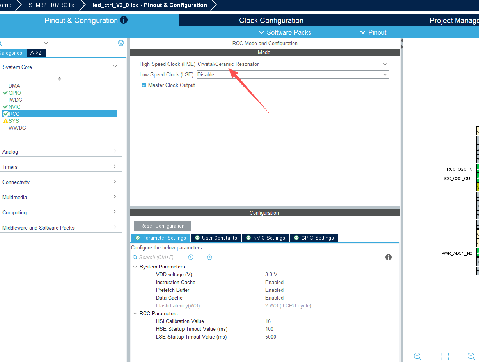Select IWDG in System Core list
Screen dimensions: 479x362
pos(15,100)
